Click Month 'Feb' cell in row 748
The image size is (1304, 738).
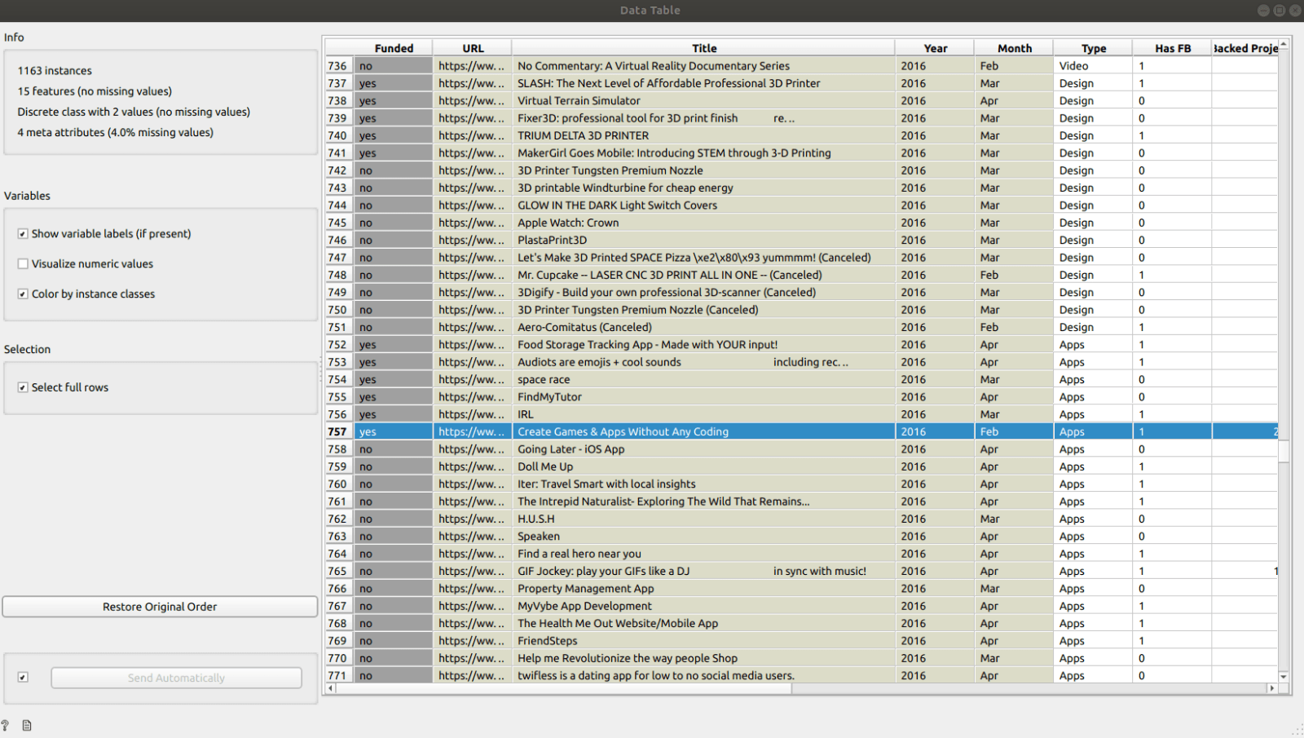(x=1014, y=275)
